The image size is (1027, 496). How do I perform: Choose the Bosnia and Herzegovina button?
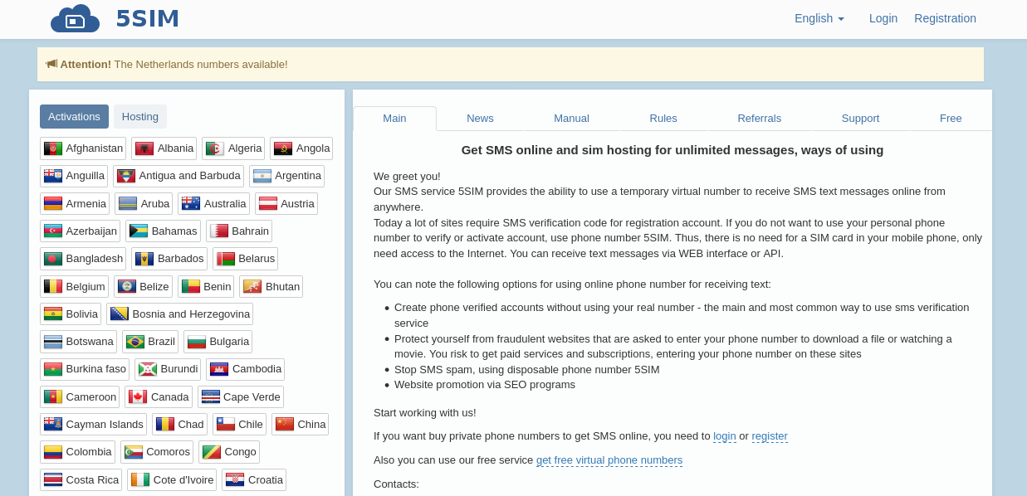click(180, 314)
